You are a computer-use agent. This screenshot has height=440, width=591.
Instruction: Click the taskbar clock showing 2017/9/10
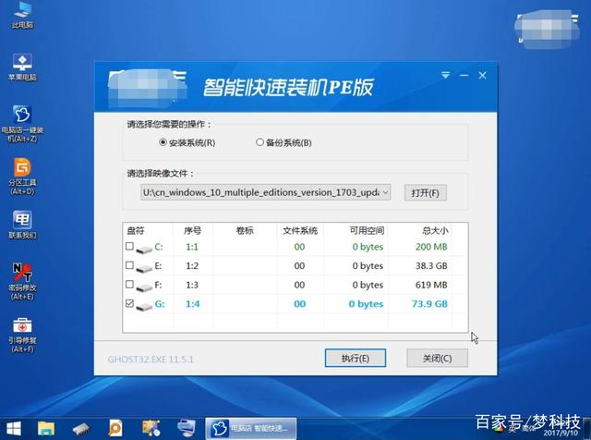pos(561,433)
